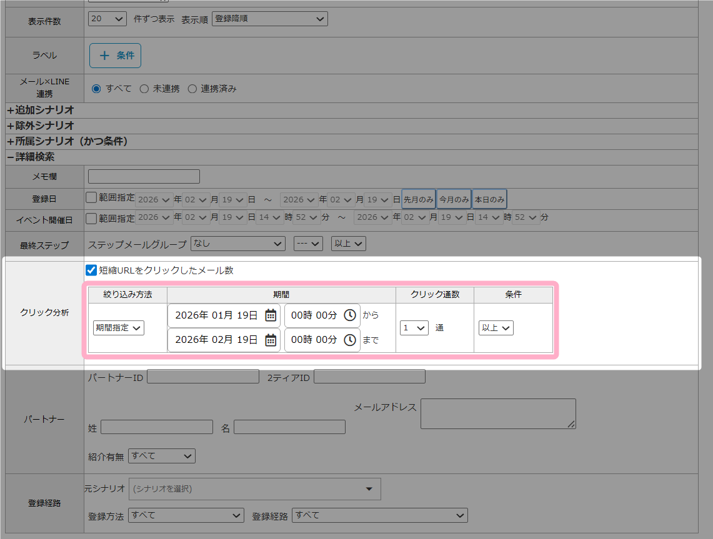Expand the 除外シナリオ section
Viewport: 713px width, 539px height.
pos(41,126)
